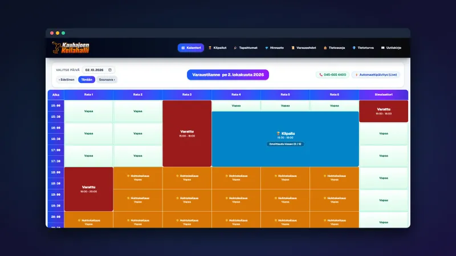Viewport: 456px width, 256px height.
Task: Open Simulaattori Varattu block at 15:00
Action: [x=384, y=111]
